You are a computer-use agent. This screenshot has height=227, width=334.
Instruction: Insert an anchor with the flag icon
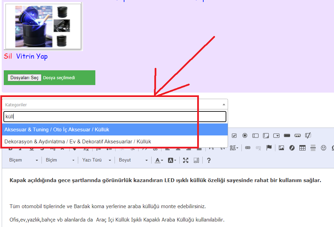click(269, 147)
